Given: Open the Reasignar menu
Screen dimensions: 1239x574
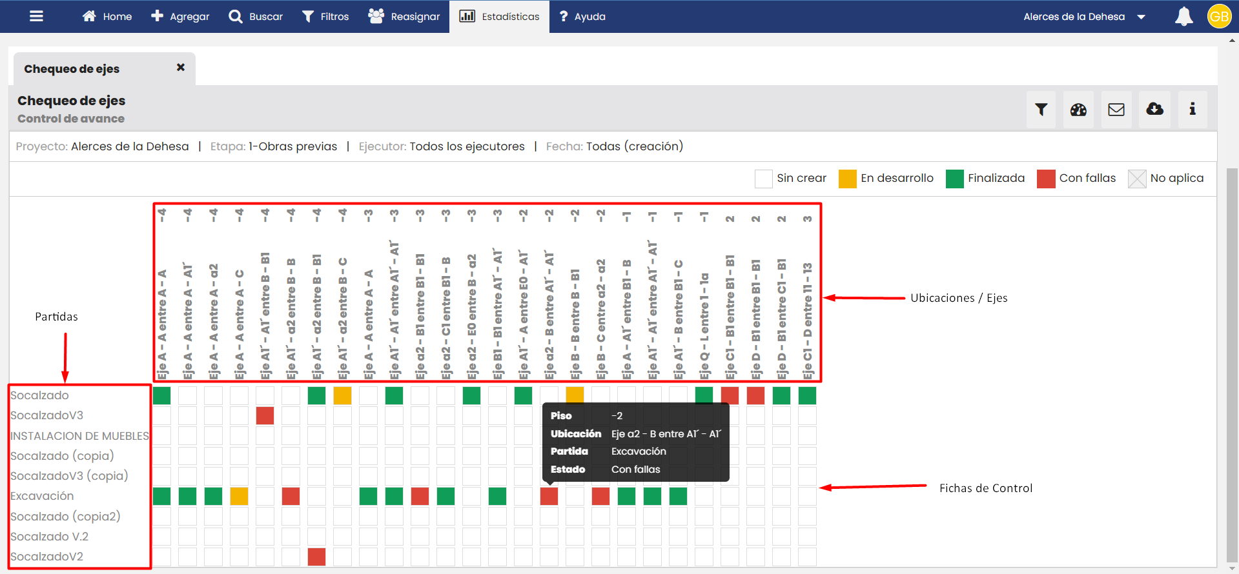Looking at the screenshot, I should click(404, 17).
